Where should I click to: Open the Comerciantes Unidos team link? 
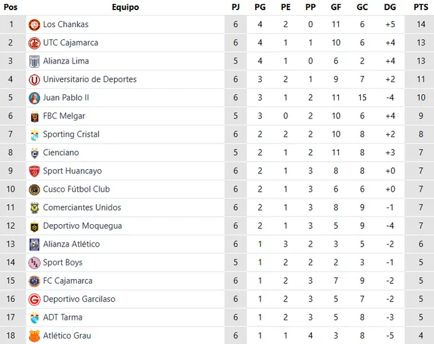click(82, 207)
